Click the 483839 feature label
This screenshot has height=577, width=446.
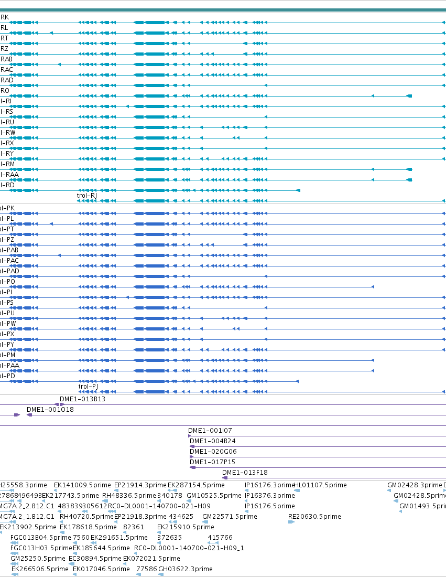tap(70, 506)
